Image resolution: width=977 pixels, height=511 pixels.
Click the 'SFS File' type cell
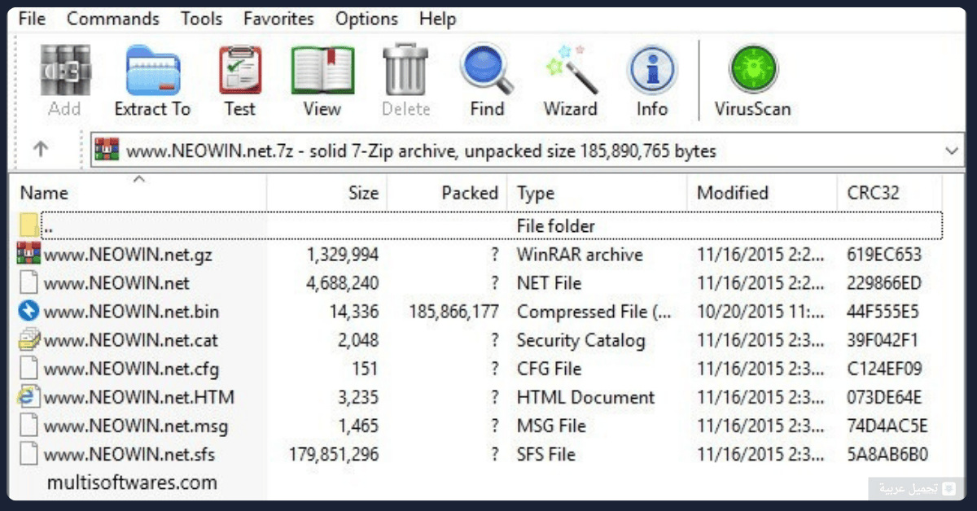546,454
